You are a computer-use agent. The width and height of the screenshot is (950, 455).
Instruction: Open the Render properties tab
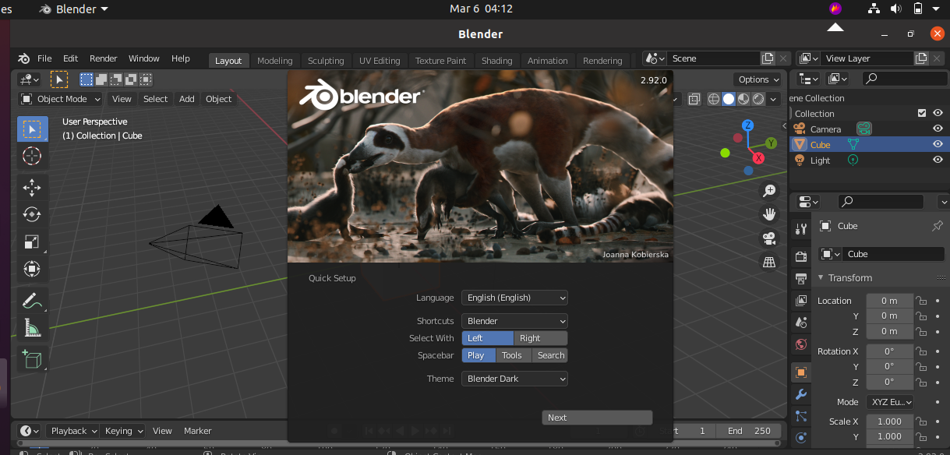800,256
